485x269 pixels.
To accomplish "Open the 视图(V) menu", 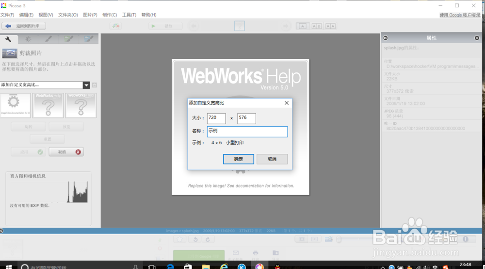I will coord(46,15).
